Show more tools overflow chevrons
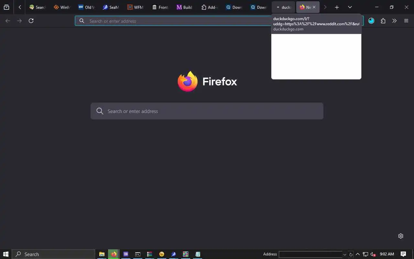This screenshot has height=259, width=414. [x=395, y=21]
